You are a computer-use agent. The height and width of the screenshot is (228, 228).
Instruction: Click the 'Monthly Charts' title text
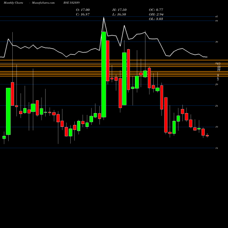point(13,3)
